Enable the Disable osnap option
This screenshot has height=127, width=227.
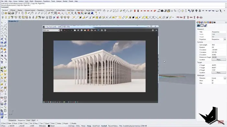70,123
